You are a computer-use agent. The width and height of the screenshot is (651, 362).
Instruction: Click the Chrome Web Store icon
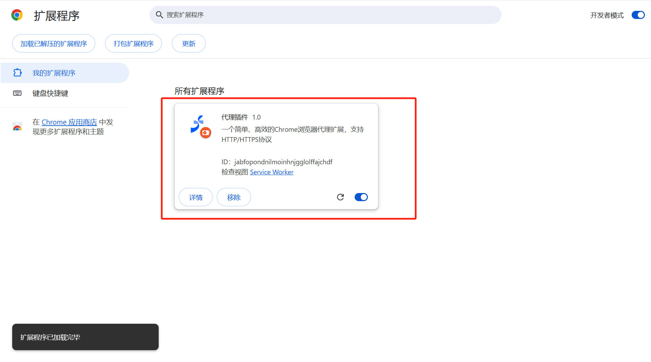(17, 127)
